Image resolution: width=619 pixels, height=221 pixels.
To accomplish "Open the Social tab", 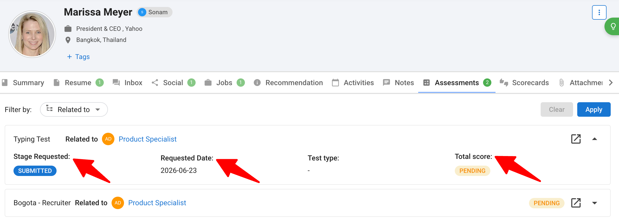I will click(173, 83).
